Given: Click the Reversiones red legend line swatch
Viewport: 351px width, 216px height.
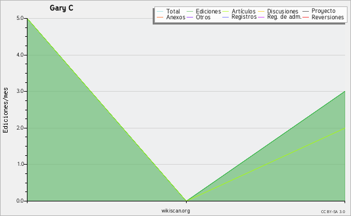Looking at the screenshot, I should pyautogui.click(x=305, y=17).
